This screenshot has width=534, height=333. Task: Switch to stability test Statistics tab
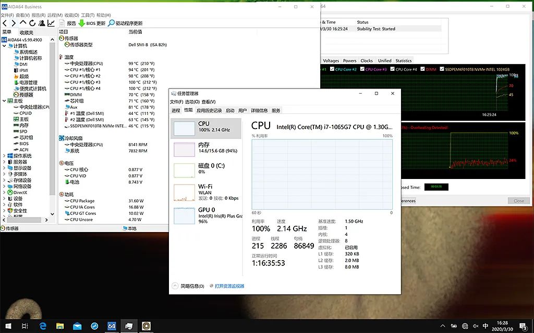point(404,61)
